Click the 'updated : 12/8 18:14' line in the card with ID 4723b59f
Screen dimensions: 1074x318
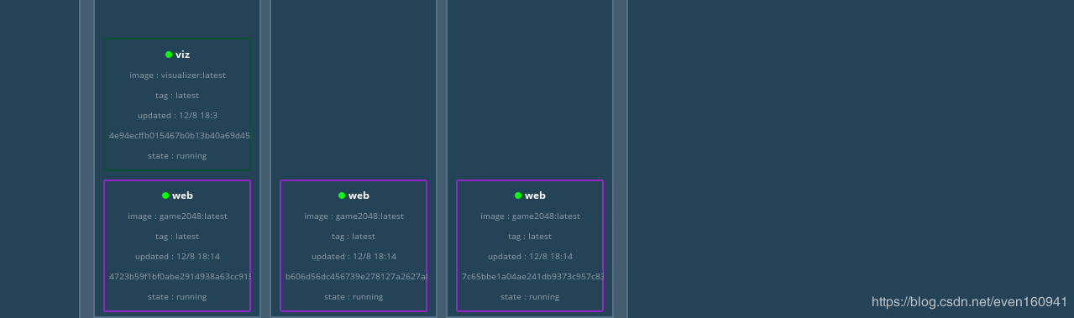(177, 257)
